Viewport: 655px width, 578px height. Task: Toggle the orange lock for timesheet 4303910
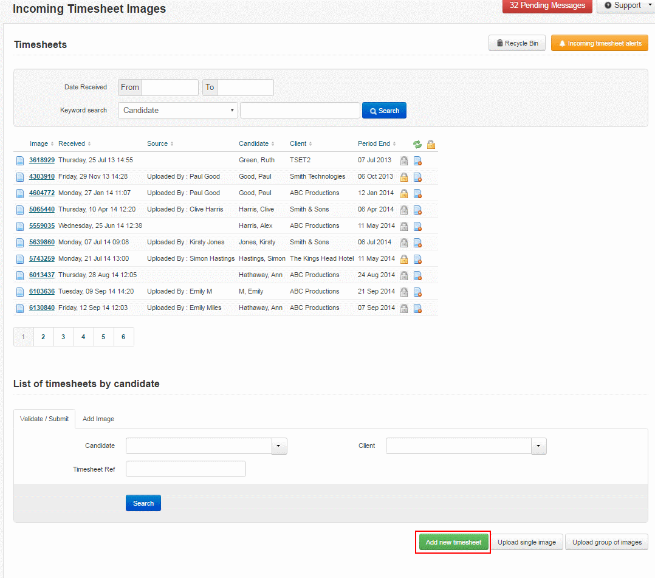[404, 177]
